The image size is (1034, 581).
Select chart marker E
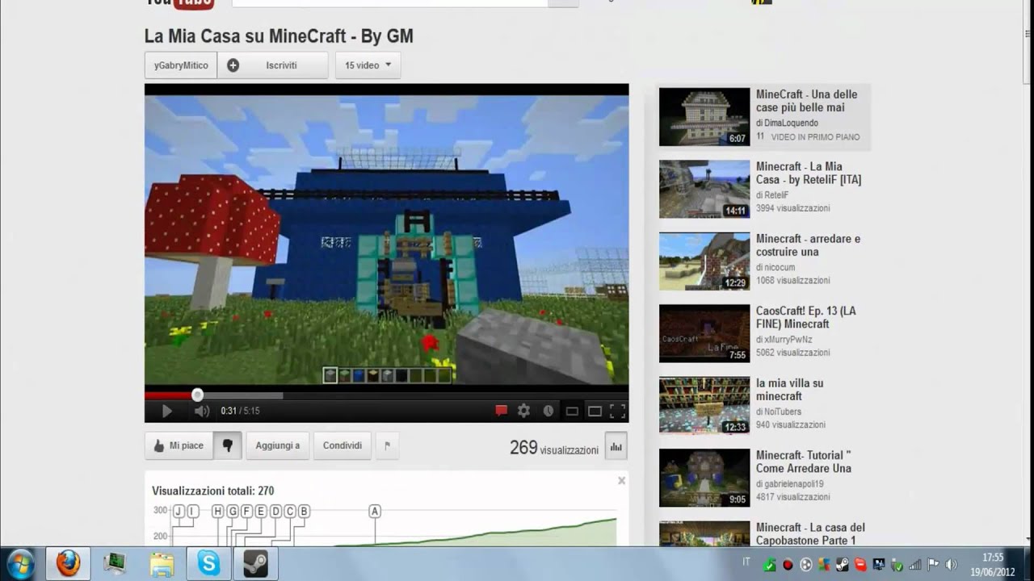point(260,511)
